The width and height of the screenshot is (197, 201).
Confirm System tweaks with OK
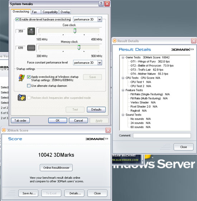pyautogui.click(x=58, y=120)
